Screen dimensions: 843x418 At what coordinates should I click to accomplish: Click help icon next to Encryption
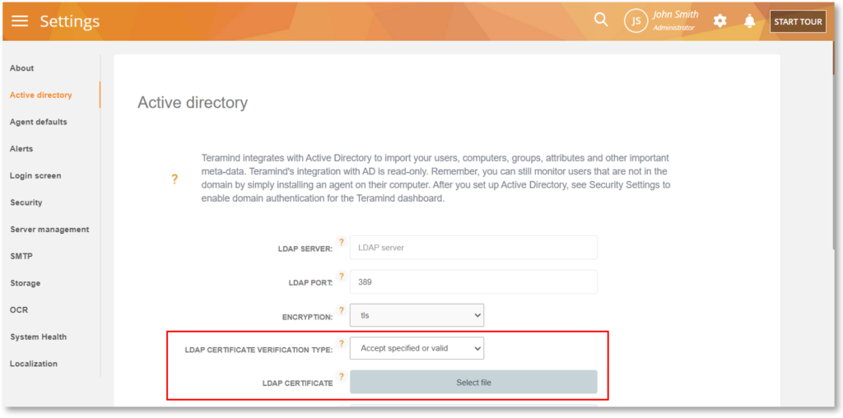342,310
